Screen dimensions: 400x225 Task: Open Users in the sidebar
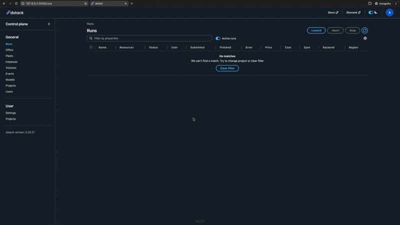pos(9,91)
